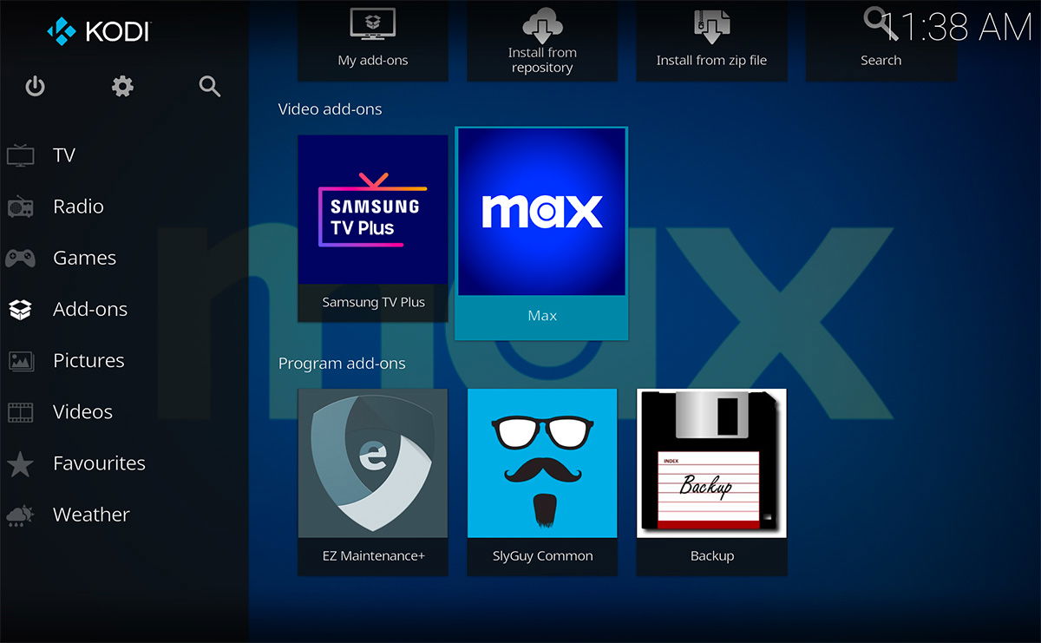The width and height of the screenshot is (1041, 643).
Task: Select Games in the sidebar menu
Action: (84, 258)
